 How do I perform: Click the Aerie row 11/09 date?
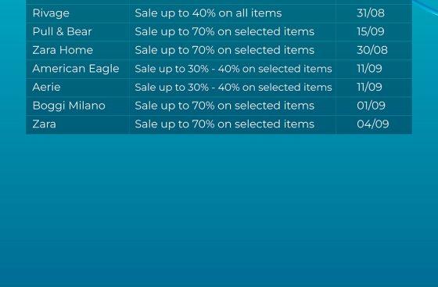pos(369,87)
